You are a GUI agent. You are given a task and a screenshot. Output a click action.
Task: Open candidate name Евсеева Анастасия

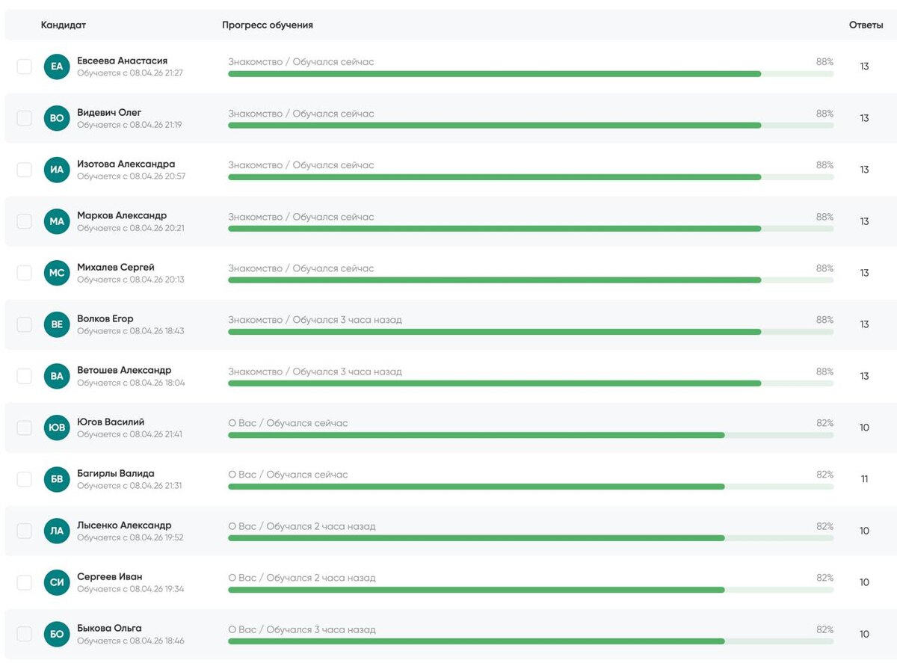tap(122, 61)
